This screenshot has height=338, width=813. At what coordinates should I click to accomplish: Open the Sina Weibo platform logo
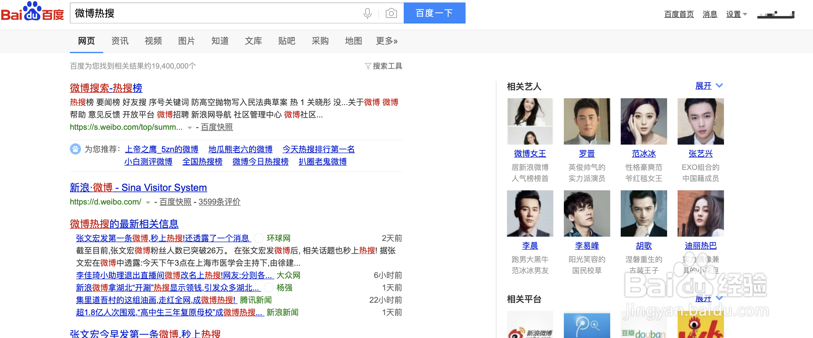coord(530,324)
